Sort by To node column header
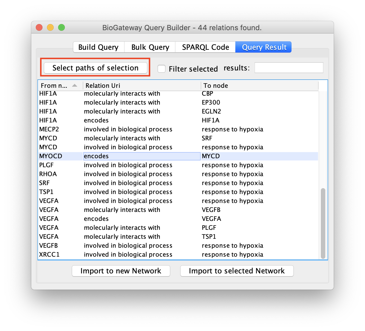This screenshot has height=331, width=365. (x=260, y=86)
